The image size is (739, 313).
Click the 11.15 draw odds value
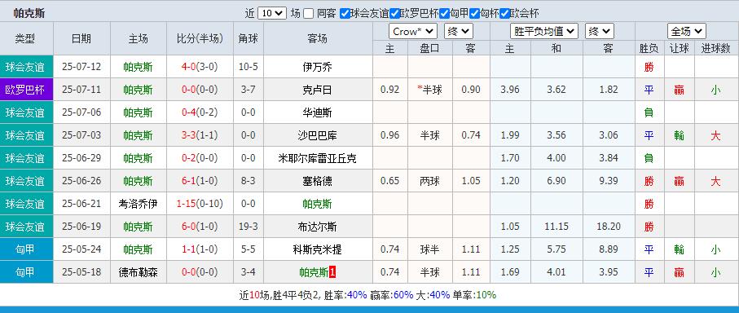pos(556,227)
